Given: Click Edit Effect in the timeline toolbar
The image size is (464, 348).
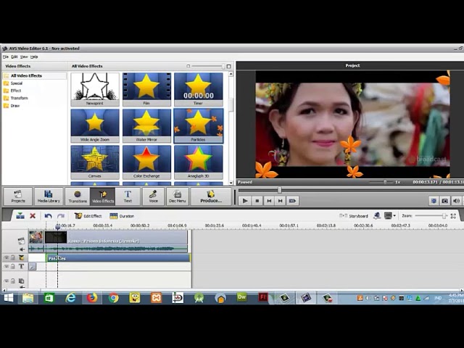Looking at the screenshot, I should 88,216.
